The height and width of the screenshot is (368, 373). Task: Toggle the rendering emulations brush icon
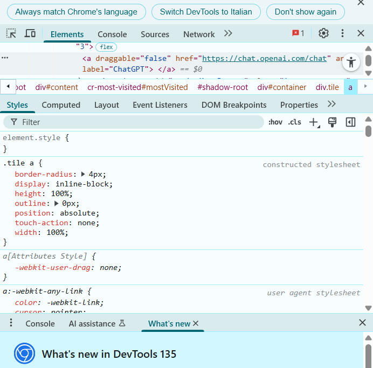[333, 122]
